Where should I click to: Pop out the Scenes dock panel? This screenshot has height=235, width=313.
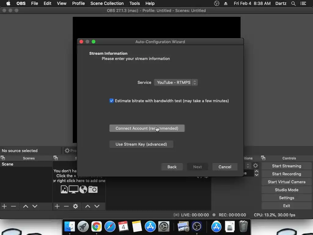click(x=3, y=158)
